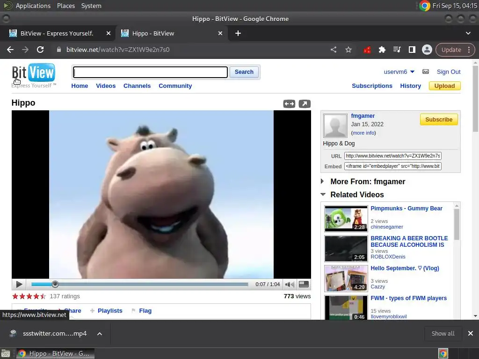This screenshot has width=479, height=359.
Task: Close the downloads bar
Action: click(x=471, y=333)
